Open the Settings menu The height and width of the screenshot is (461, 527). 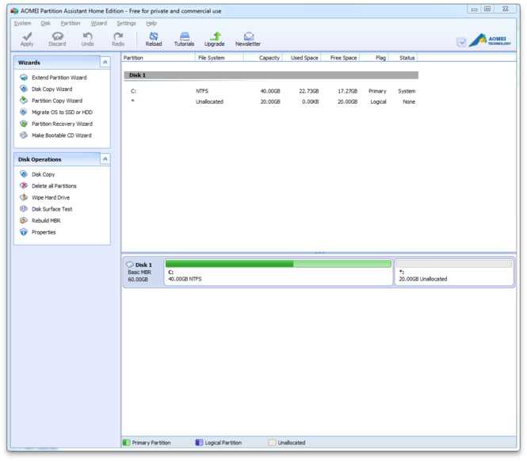point(126,23)
